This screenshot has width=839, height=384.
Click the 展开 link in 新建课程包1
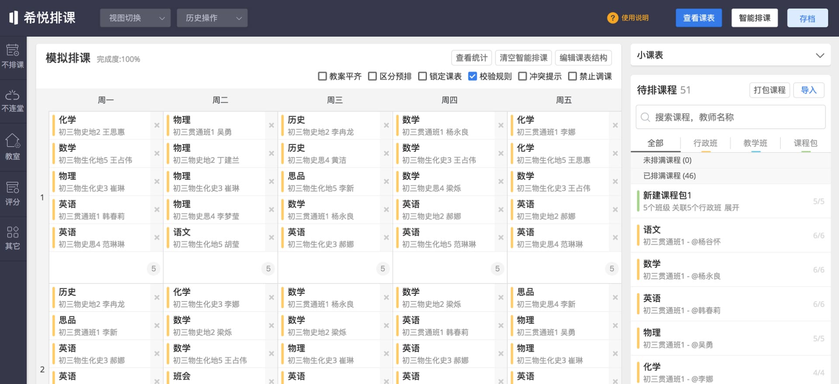tap(732, 208)
